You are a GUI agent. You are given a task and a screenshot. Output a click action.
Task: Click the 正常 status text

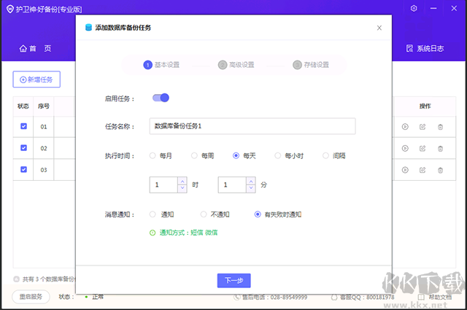tap(98, 297)
